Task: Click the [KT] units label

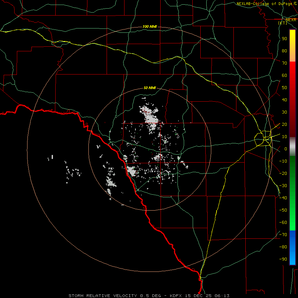Action: point(283,23)
